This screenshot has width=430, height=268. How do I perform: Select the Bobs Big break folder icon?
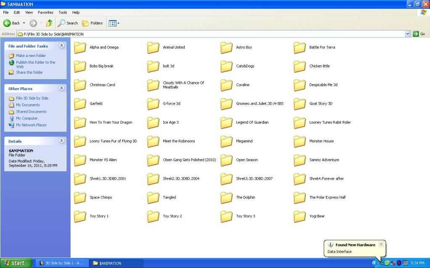tap(80, 67)
